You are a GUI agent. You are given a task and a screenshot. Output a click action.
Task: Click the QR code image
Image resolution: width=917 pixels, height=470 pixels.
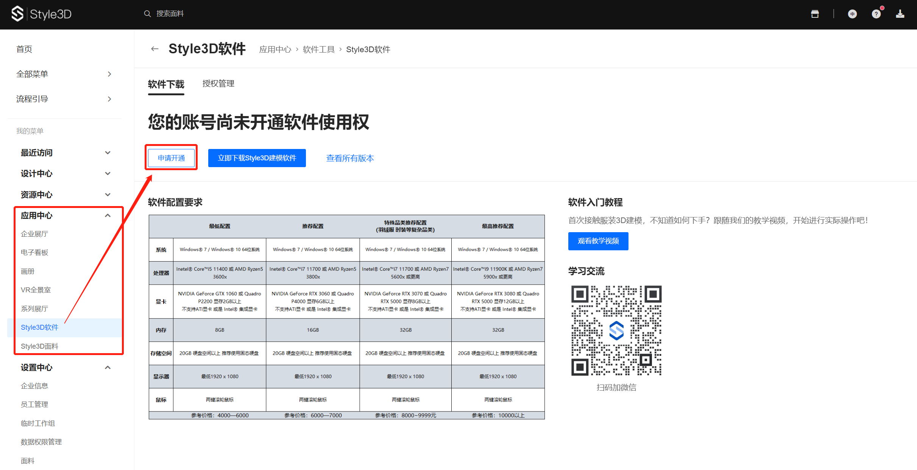click(x=616, y=330)
